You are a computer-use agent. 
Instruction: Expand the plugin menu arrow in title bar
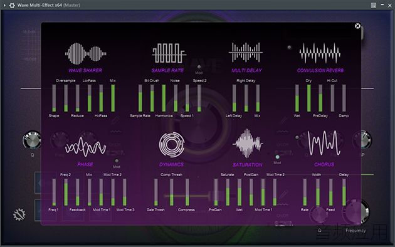coord(4,5)
